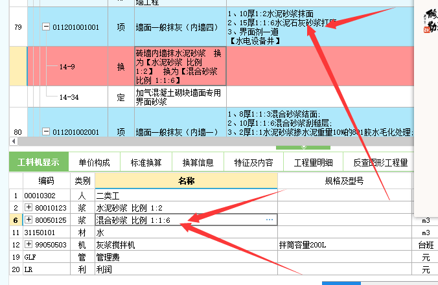The image size is (438, 285).
Task: Edit the 砖墙内墙抹水泥砂浆 name cell
Action: coord(180,66)
